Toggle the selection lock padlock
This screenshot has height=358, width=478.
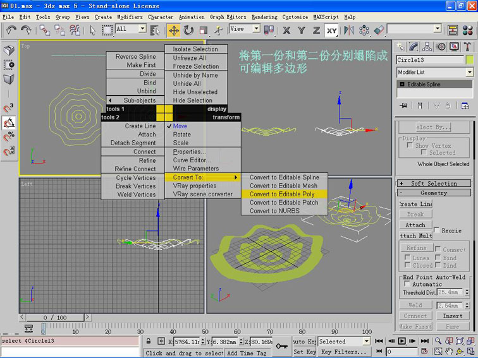[149, 341]
